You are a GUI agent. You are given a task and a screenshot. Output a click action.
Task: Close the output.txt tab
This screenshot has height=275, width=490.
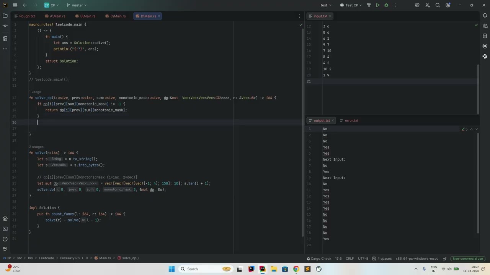point(332,121)
